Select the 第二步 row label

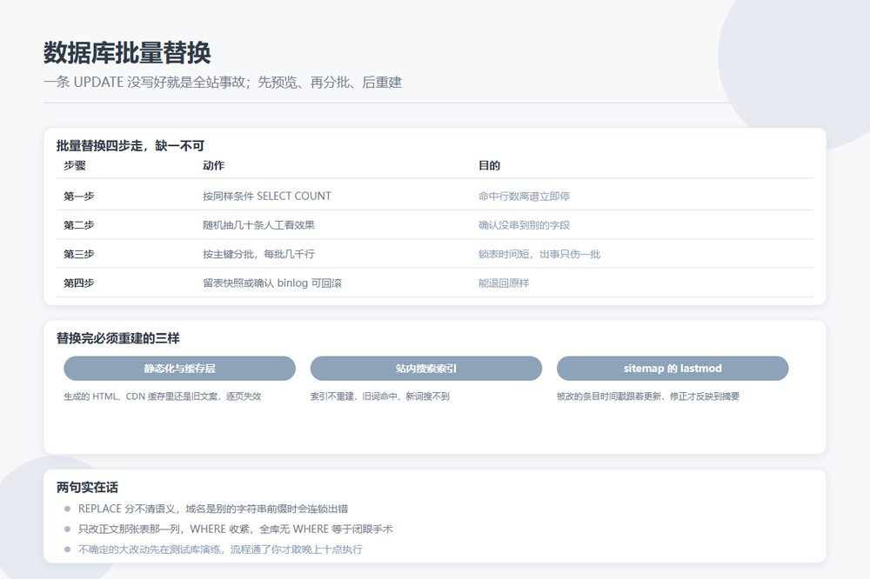[79, 224]
